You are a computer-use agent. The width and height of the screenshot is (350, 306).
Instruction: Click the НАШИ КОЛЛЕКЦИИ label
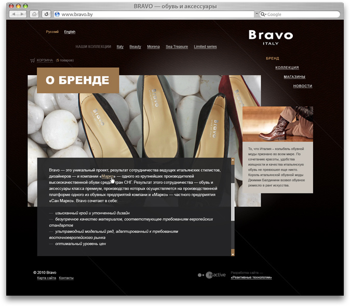tap(93, 47)
